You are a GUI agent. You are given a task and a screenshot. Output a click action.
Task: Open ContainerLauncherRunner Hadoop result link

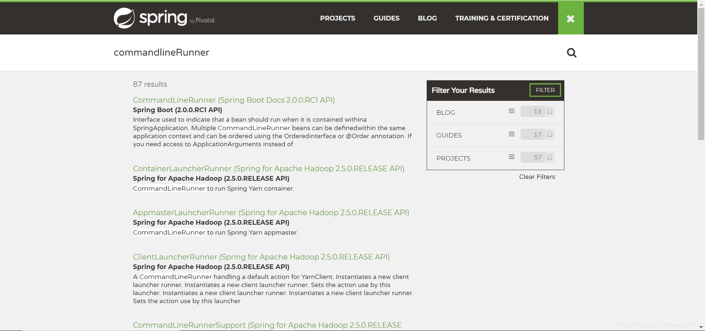click(x=268, y=169)
